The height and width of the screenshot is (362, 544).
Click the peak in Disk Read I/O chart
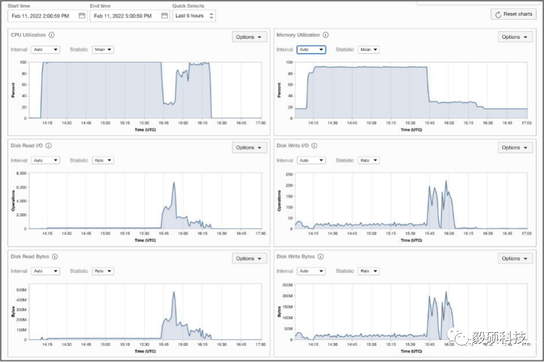tap(174, 183)
